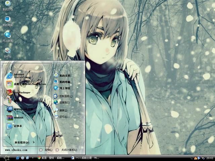
Task: Open 控制面板(C) control panel
Action: point(63,96)
